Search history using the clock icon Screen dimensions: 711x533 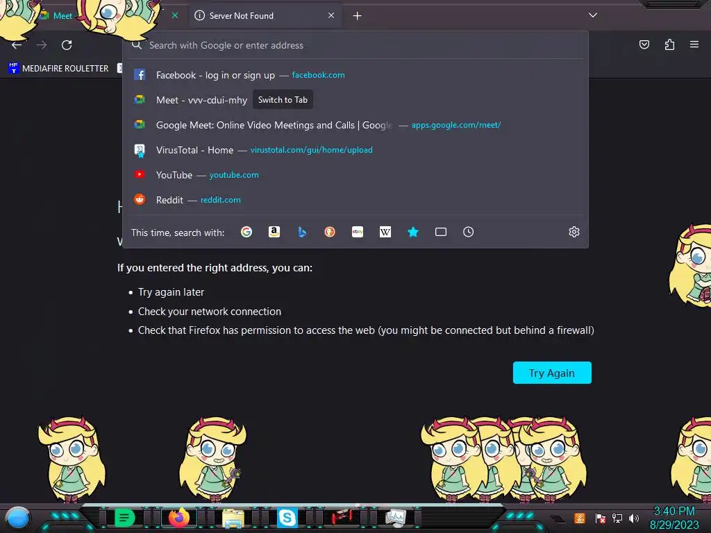point(469,232)
